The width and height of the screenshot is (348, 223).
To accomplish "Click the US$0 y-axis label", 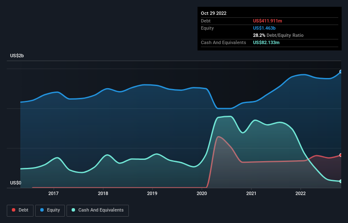I will click(16, 183).
